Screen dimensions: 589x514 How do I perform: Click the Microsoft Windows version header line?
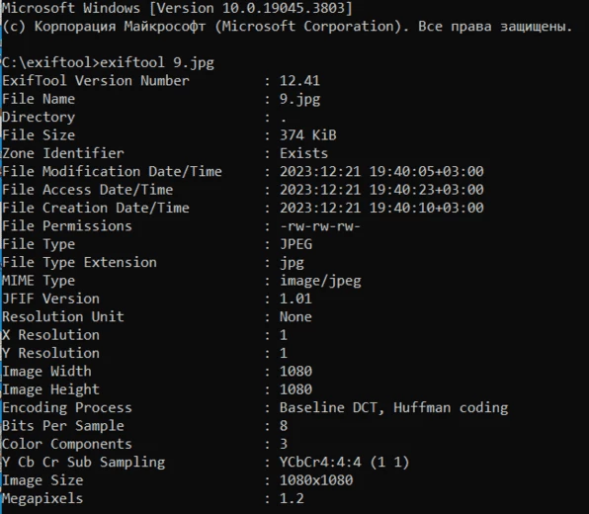click(x=177, y=8)
